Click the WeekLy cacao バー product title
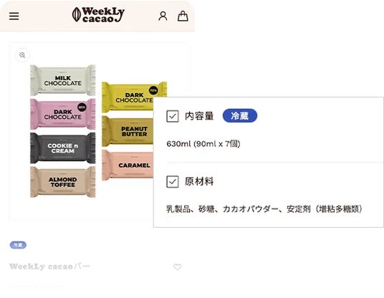Image resolution: width=384 pixels, height=298 pixels. click(x=49, y=266)
